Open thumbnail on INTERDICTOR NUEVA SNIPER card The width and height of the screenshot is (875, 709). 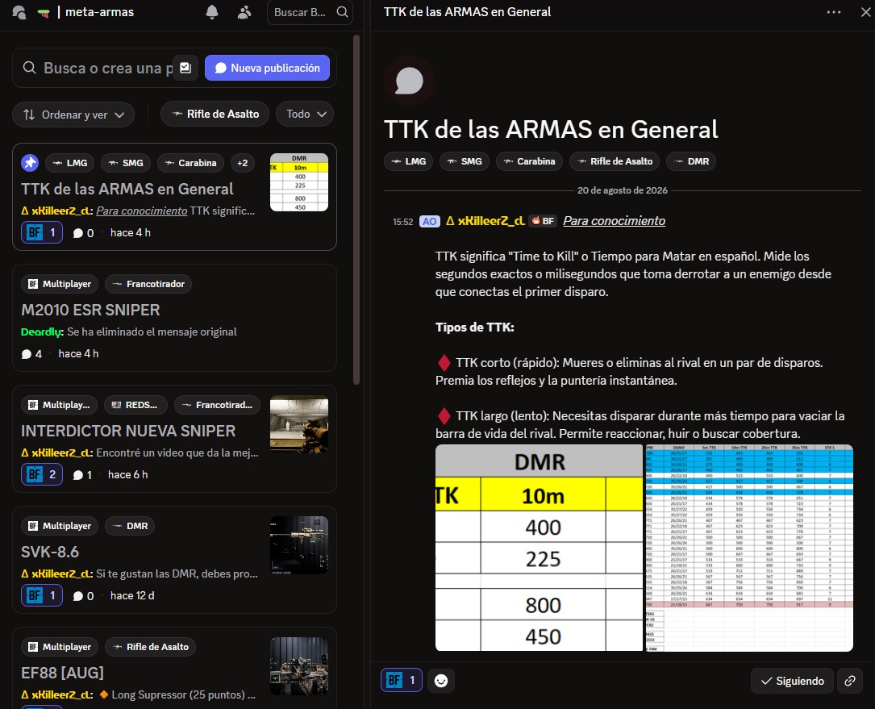click(x=299, y=424)
